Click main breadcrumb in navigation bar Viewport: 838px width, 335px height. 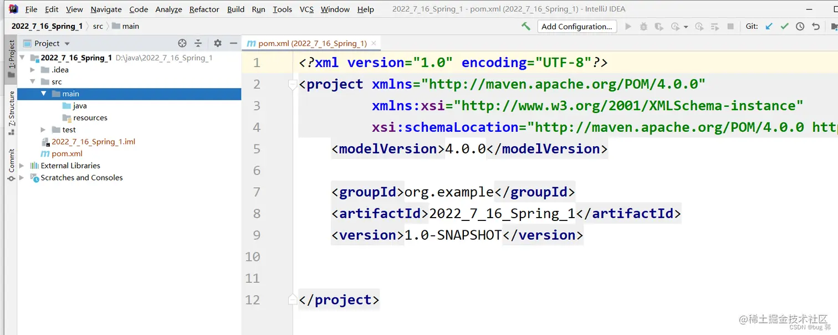125,26
